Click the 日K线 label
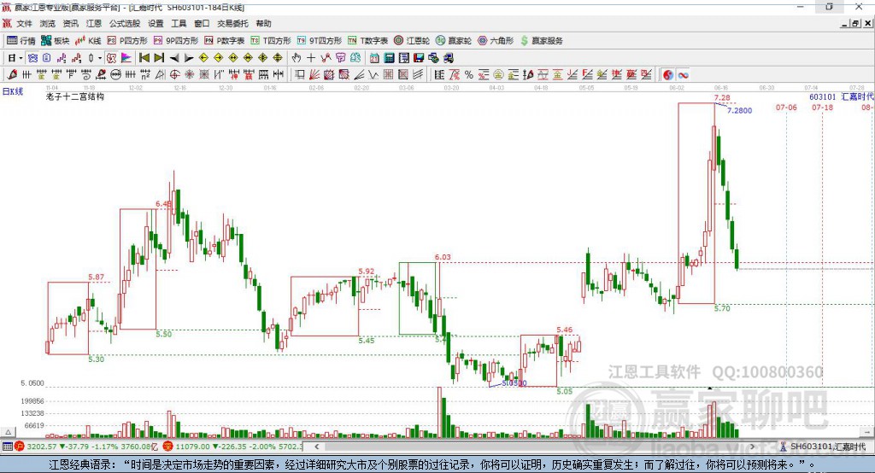The height and width of the screenshot is (473, 875). (x=13, y=91)
